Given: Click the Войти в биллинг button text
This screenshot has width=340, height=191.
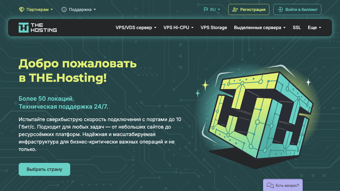Looking at the screenshot, I should pos(301,9).
